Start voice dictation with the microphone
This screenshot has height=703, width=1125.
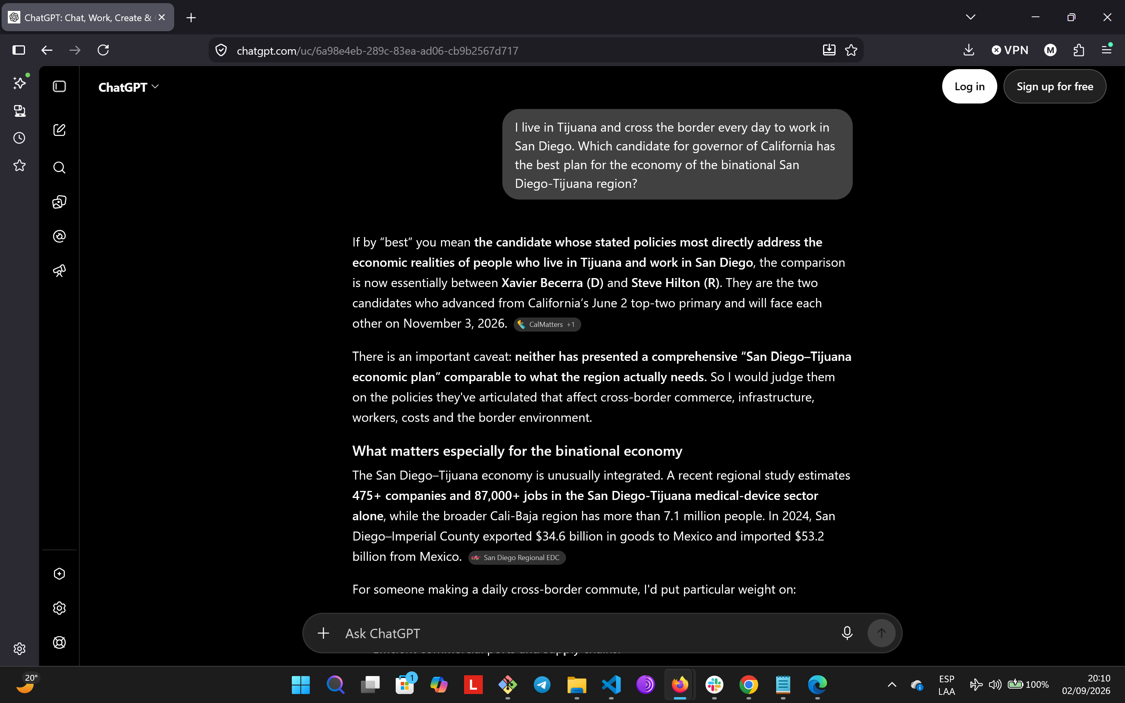click(847, 633)
